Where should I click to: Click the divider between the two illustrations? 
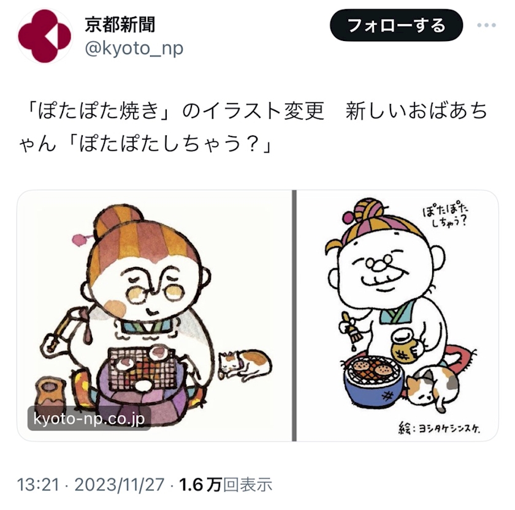(x=294, y=315)
